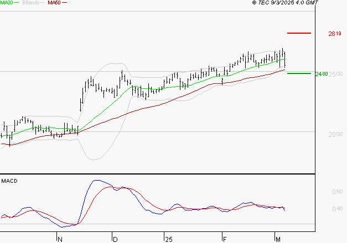Click the 2000 price axis label
The image size is (347, 243).
tap(335, 134)
